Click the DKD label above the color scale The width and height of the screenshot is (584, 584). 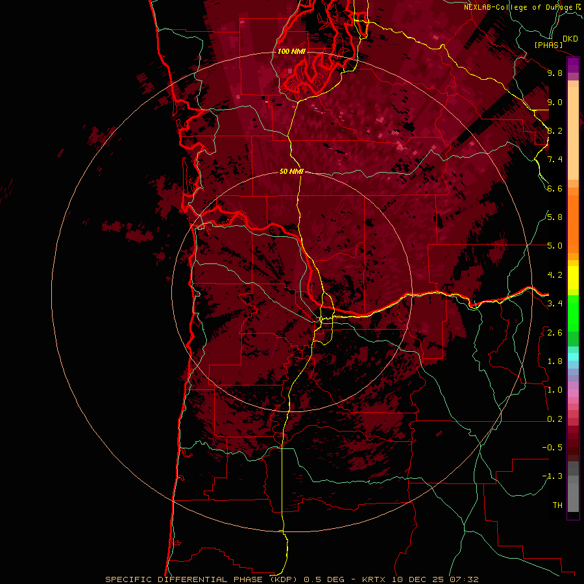coord(570,38)
